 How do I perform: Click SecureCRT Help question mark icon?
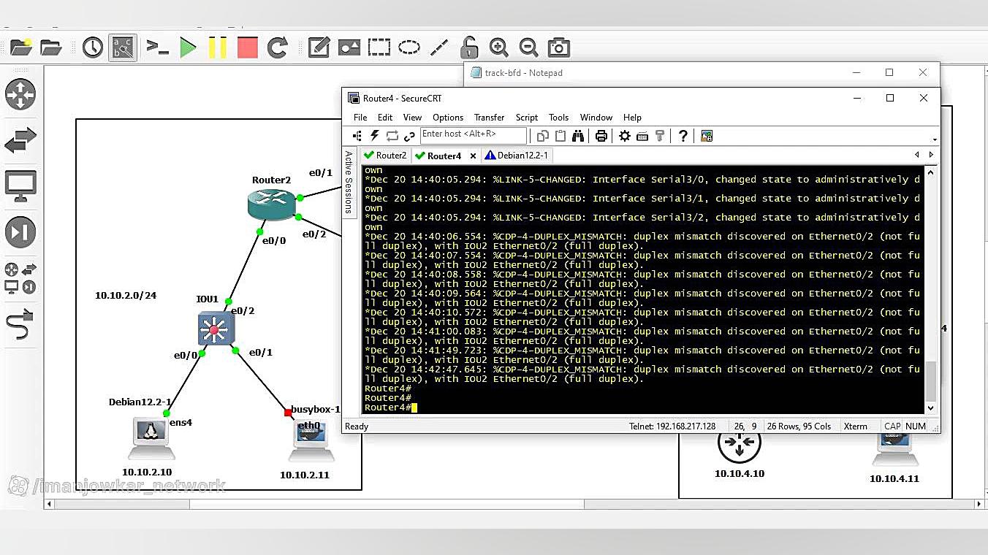coord(683,136)
